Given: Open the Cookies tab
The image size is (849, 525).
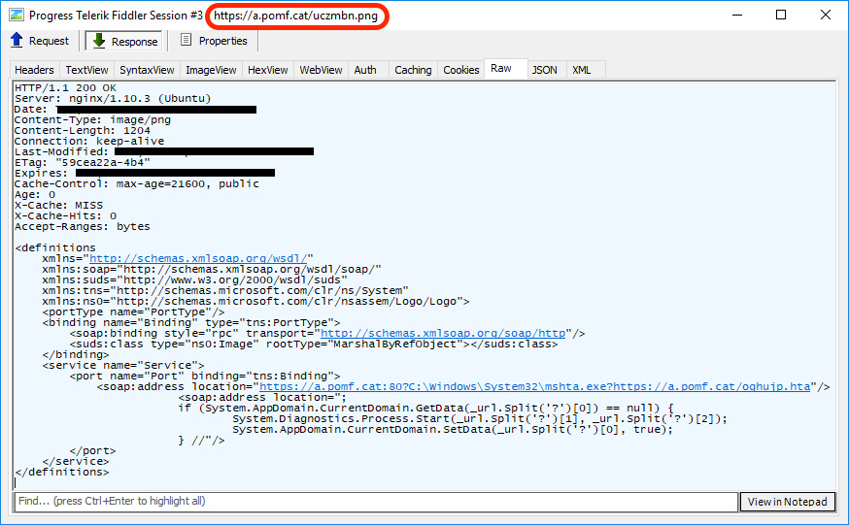Looking at the screenshot, I should click(460, 70).
